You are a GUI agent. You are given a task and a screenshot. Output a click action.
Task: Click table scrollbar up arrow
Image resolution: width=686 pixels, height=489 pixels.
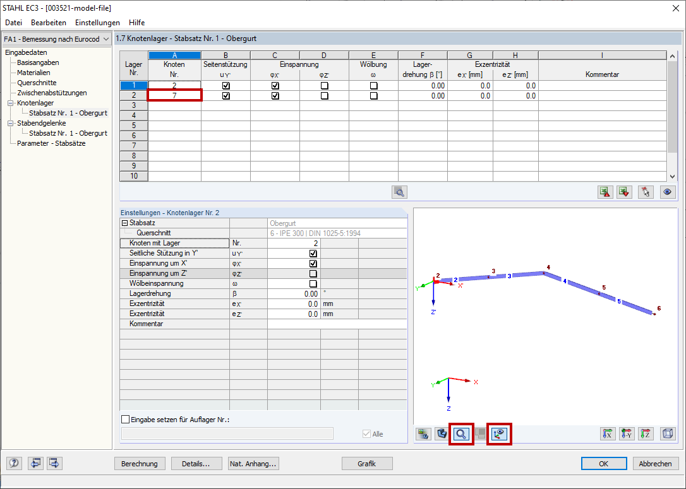pyautogui.click(x=673, y=56)
